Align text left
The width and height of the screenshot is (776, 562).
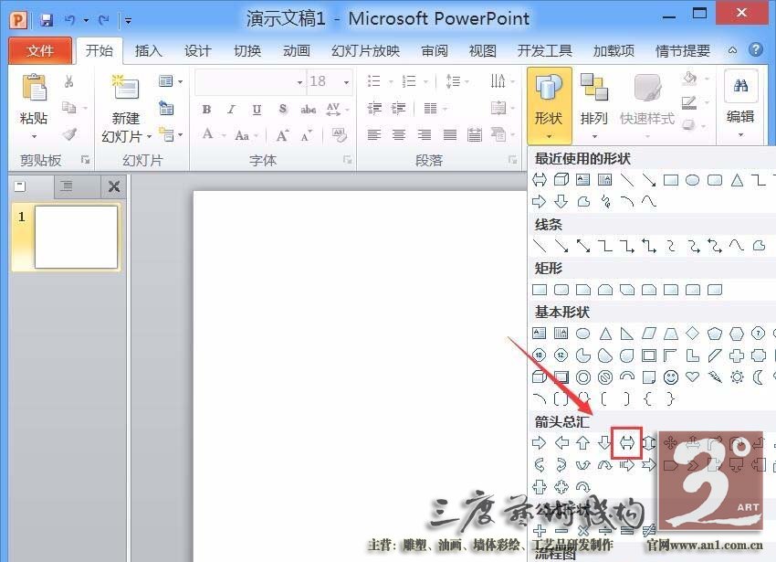pyautogui.click(x=374, y=135)
